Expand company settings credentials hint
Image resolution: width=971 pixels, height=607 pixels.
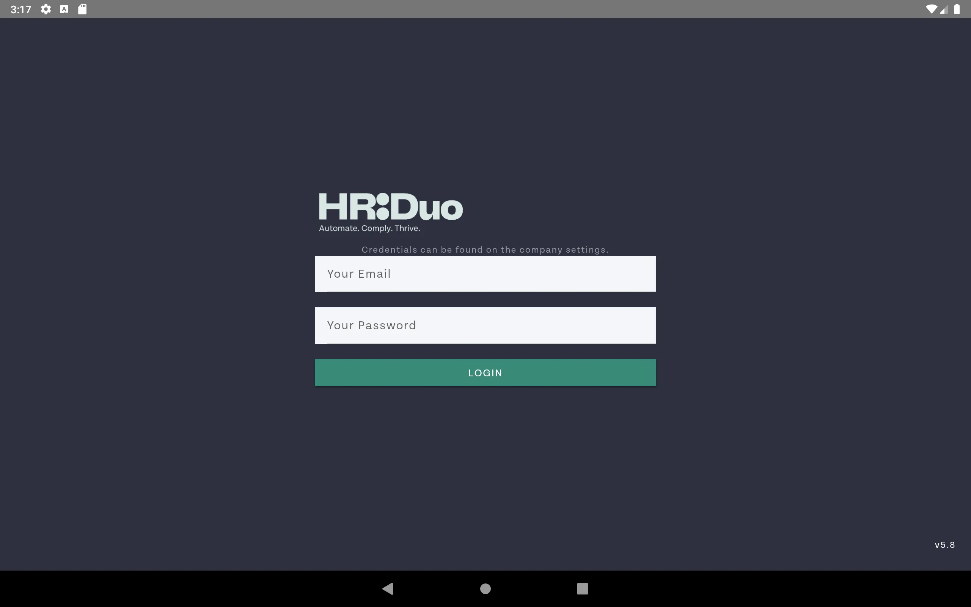pos(485,250)
